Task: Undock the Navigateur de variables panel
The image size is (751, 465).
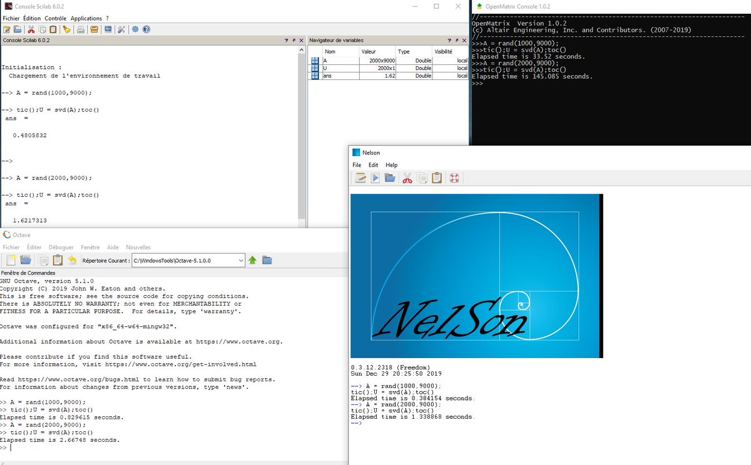Action: 456,40
